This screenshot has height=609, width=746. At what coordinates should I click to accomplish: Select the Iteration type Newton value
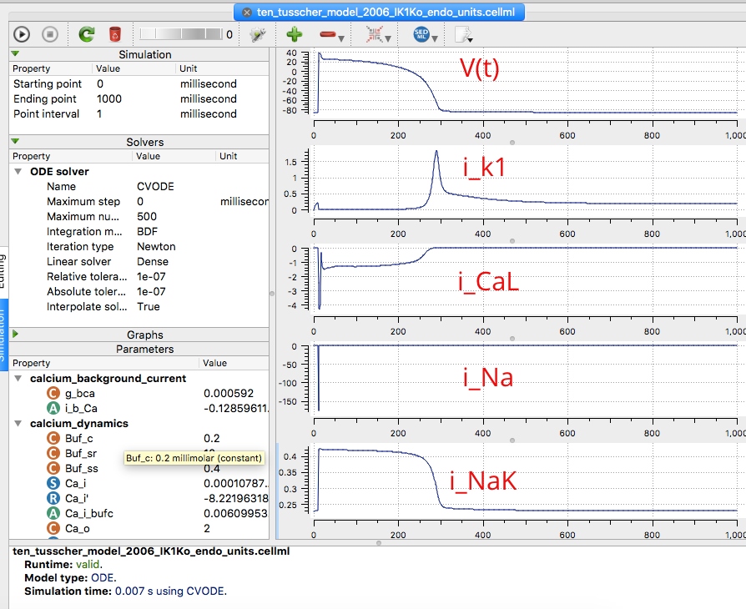click(156, 246)
